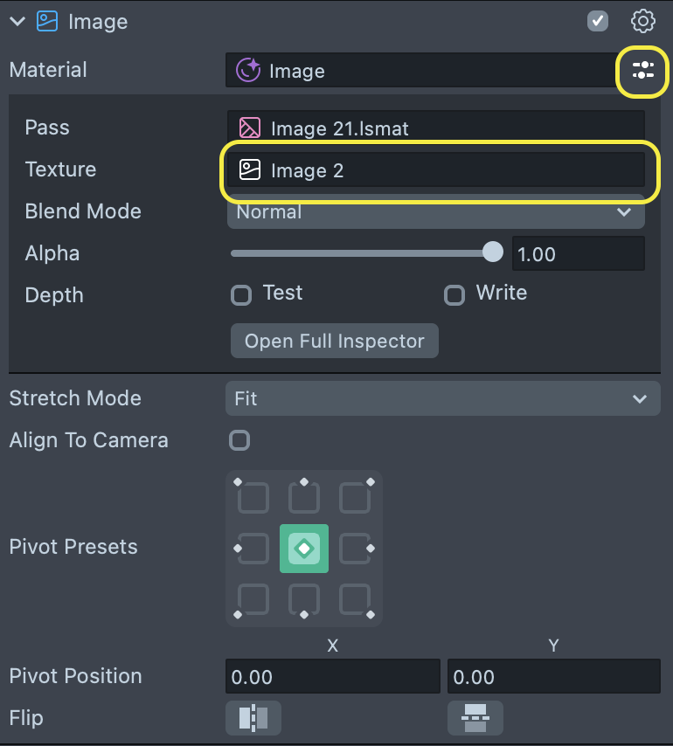Select the bottom-right pivot preset
The width and height of the screenshot is (673, 746).
[355, 599]
